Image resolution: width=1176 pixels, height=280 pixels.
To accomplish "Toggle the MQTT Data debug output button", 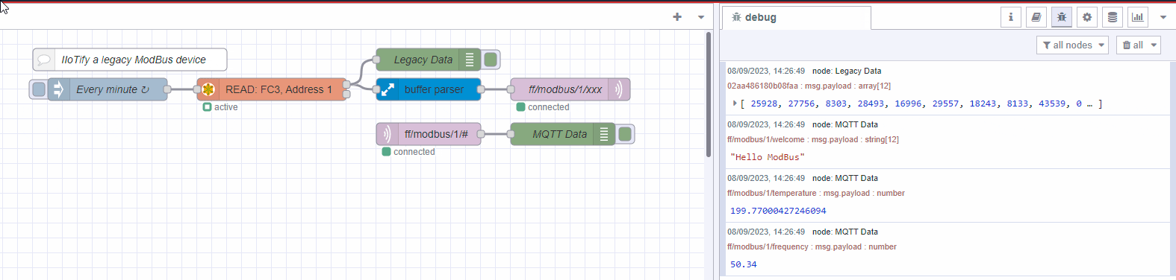I will point(625,134).
